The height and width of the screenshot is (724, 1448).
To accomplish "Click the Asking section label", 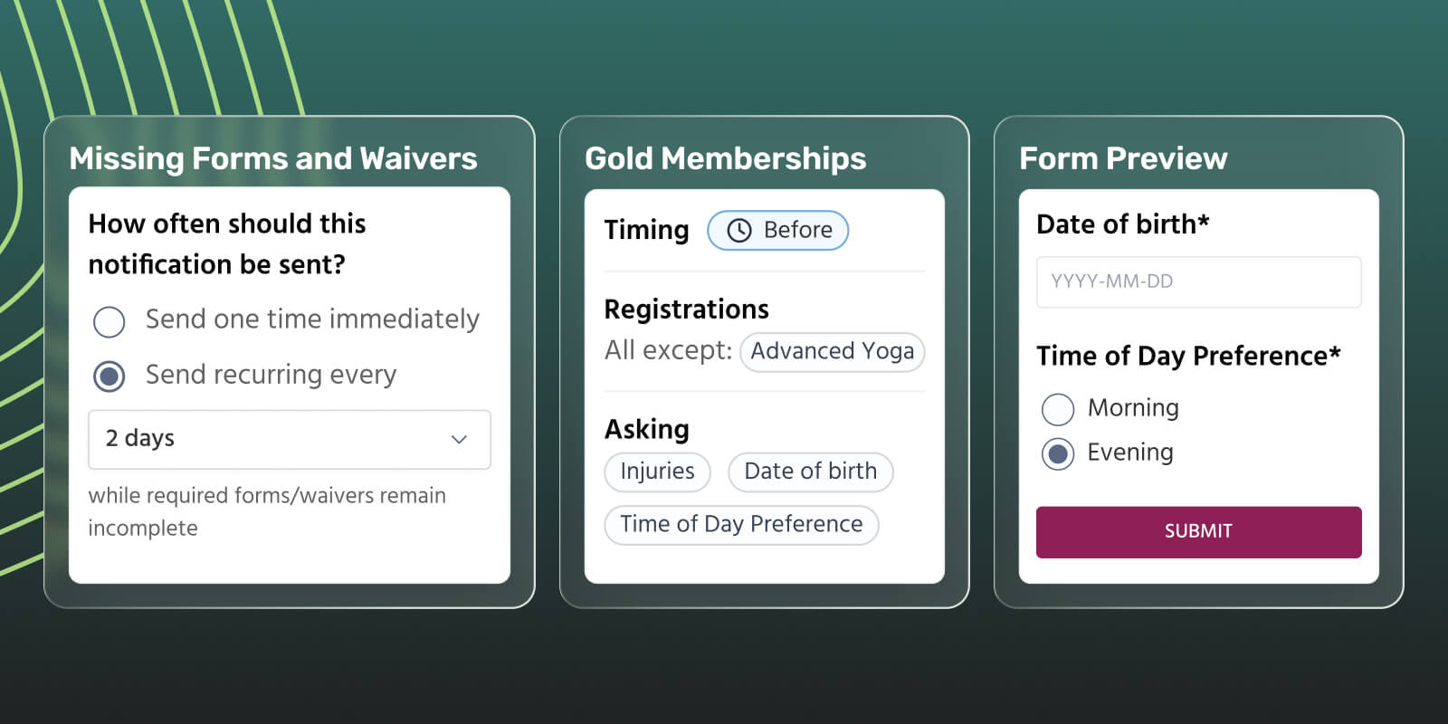I will point(646,429).
